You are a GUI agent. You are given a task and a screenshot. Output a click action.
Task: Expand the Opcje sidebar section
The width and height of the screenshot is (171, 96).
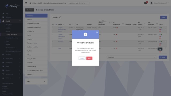(11, 66)
